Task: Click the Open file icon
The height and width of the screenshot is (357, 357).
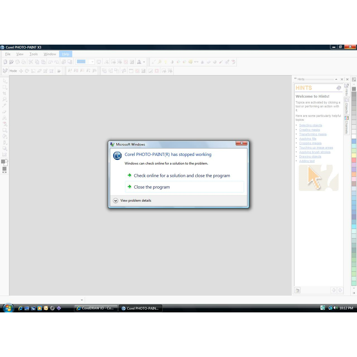Action: (x=11, y=62)
